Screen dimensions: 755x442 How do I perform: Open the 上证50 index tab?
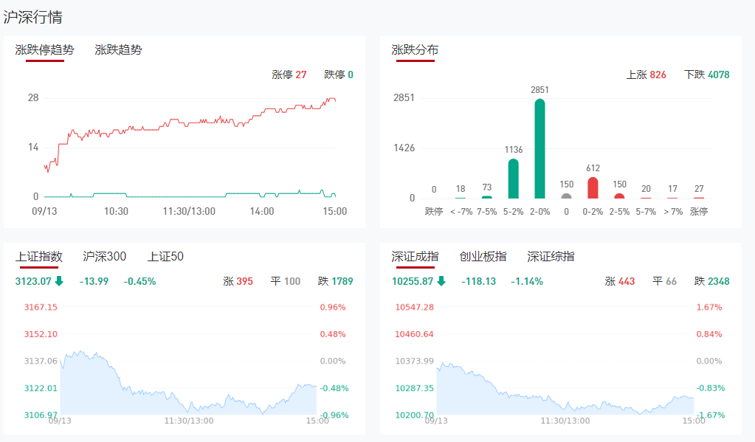165,257
